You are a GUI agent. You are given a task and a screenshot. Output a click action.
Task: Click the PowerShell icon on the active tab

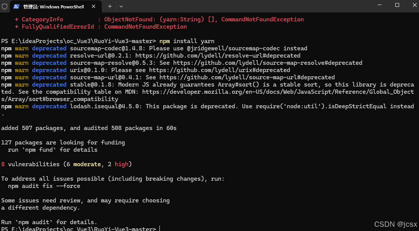(x=16, y=6)
